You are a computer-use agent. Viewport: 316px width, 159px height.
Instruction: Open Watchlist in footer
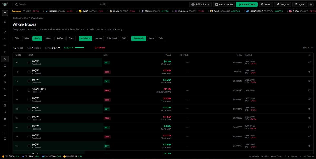point(265,156)
